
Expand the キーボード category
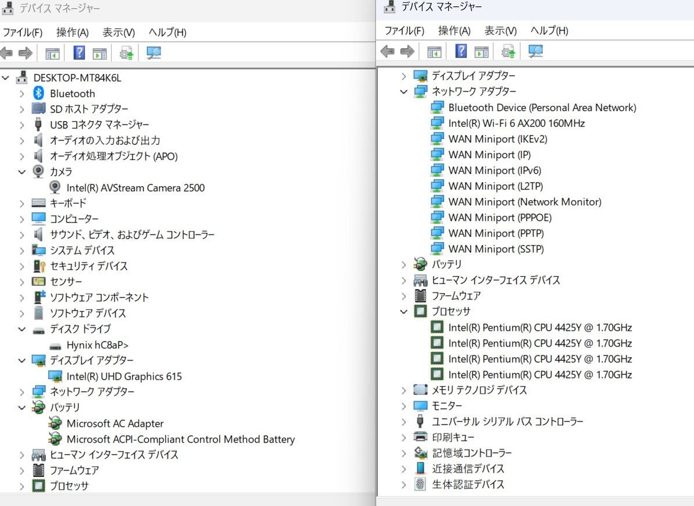tap(22, 204)
